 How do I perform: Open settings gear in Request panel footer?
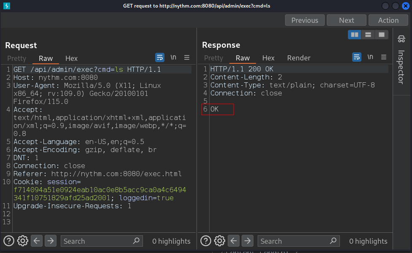point(22,241)
